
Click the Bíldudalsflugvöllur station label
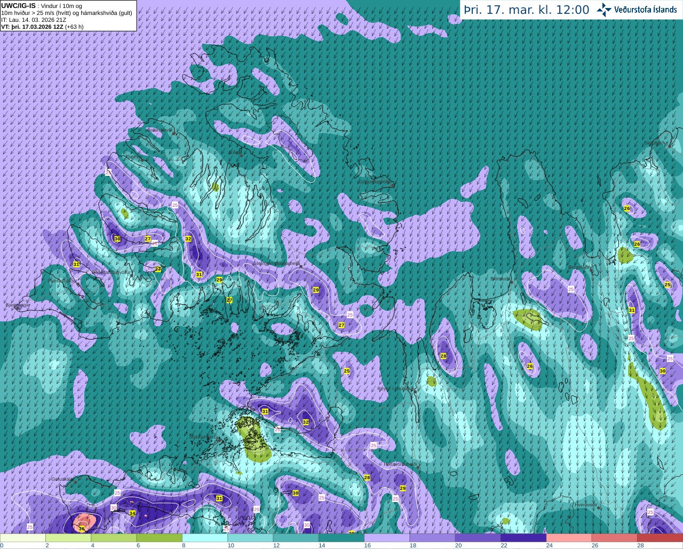[112, 272]
